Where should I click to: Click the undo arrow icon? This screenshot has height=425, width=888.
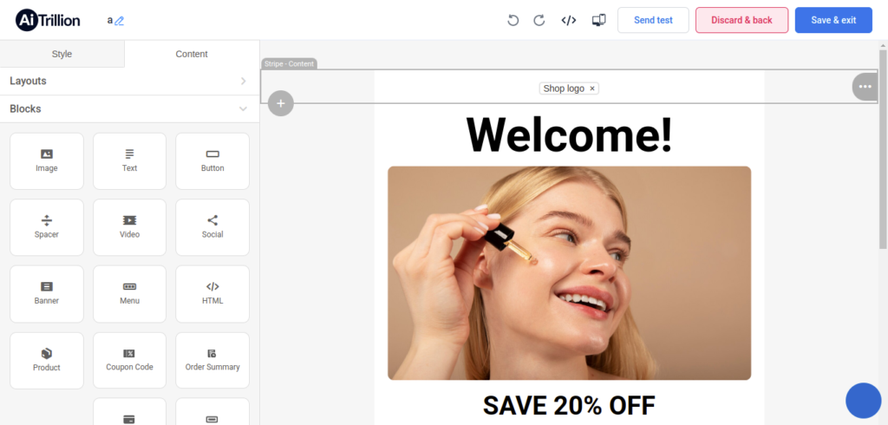[x=513, y=21]
